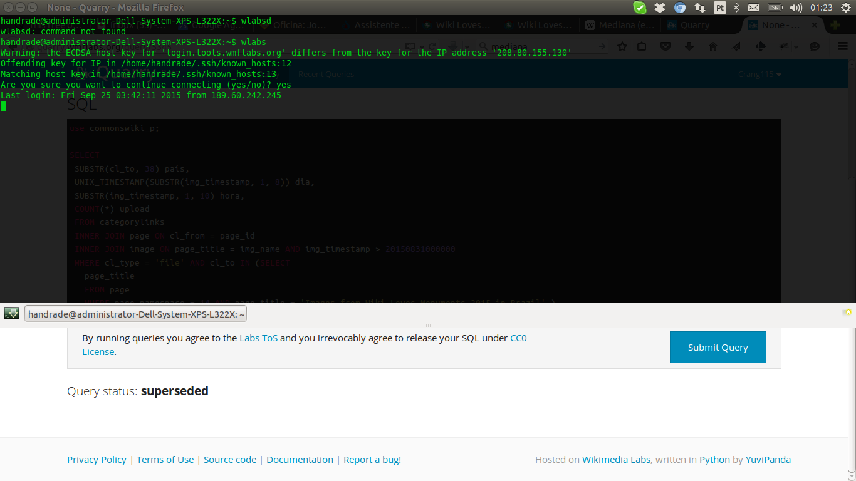This screenshot has height=481, width=856.
Task: Click the Firefox search box containing 'mediana'
Action: [x=541, y=46]
